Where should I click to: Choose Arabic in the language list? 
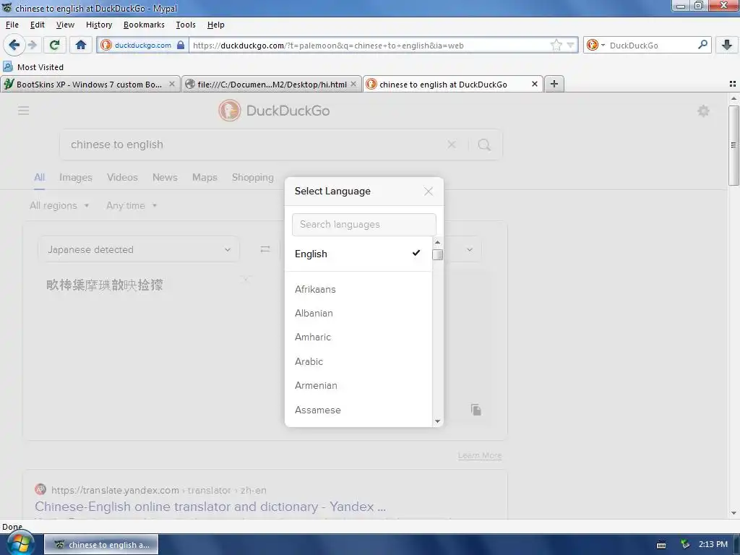pyautogui.click(x=358, y=361)
